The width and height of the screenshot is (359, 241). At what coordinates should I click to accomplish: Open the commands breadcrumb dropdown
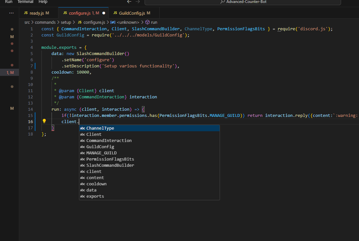coord(45,22)
